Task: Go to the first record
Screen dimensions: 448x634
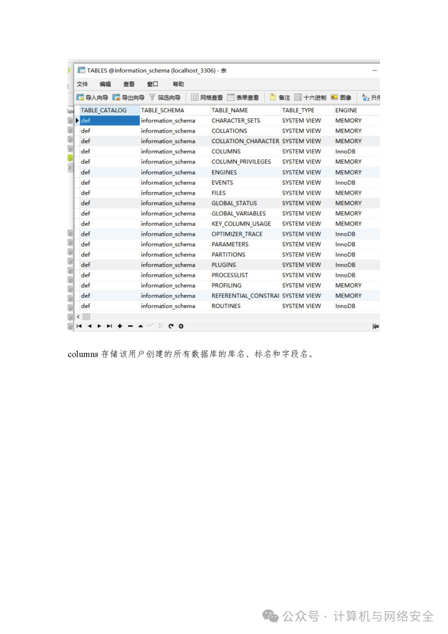Action: click(79, 326)
